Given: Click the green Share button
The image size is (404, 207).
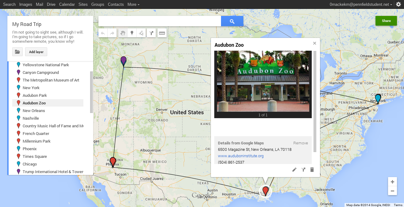Looking at the screenshot, I should click(x=386, y=21).
